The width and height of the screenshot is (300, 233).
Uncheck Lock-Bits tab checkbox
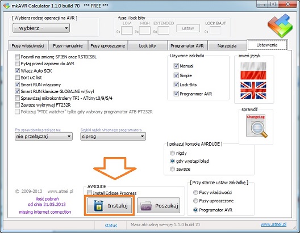pyautogui.click(x=176, y=84)
